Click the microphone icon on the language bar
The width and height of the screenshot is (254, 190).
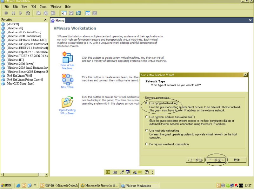(122, 172)
